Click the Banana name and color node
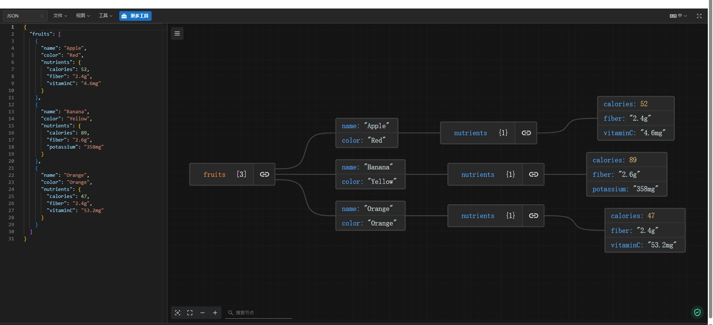The width and height of the screenshot is (713, 325). [x=370, y=174]
